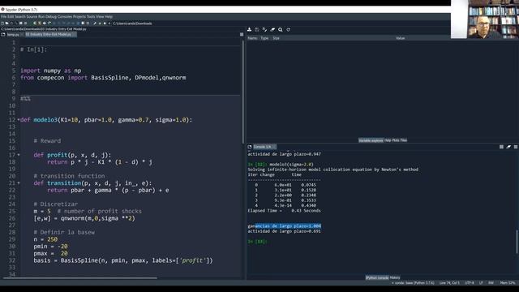Open the Edit menu
This screenshot has width=519, height=292.
pos(11,16)
